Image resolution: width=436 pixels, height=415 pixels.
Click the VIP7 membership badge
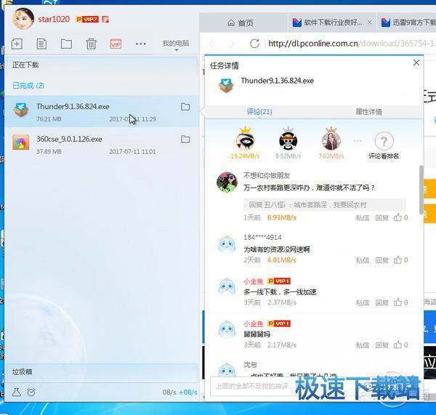(x=87, y=19)
